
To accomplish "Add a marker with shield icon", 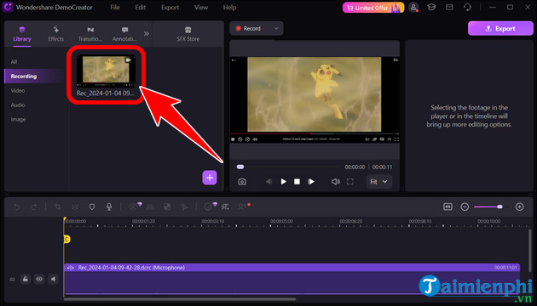I will pyautogui.click(x=92, y=207).
